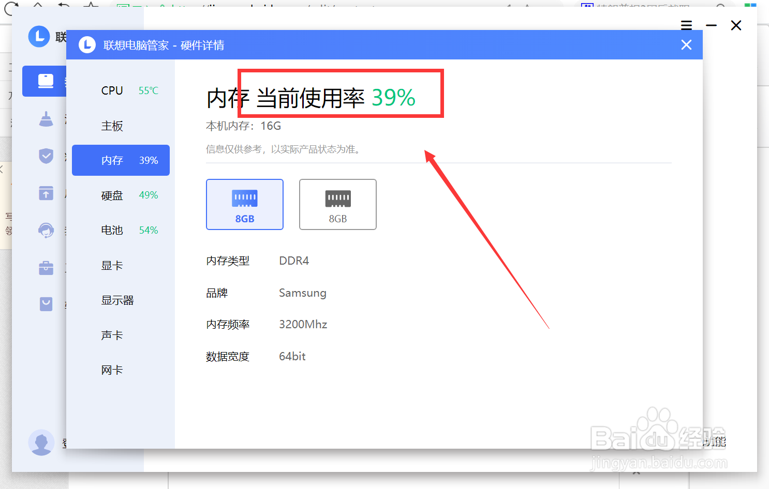Open the main window hamburger menu
The image size is (769, 489).
coord(686,25)
